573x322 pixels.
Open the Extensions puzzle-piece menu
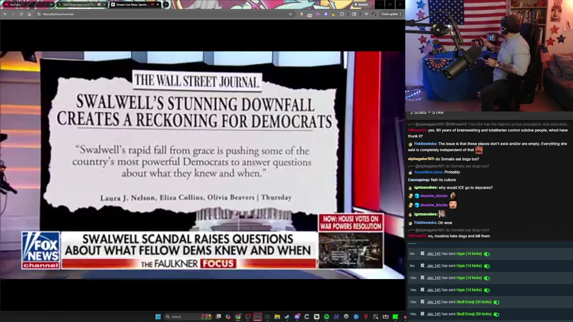click(x=342, y=14)
